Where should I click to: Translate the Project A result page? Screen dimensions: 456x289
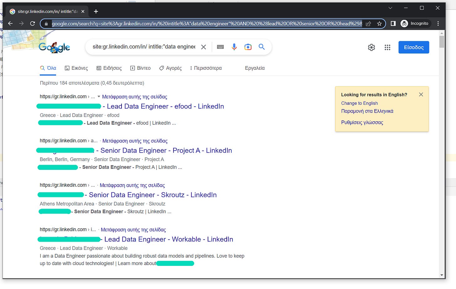pos(135,141)
